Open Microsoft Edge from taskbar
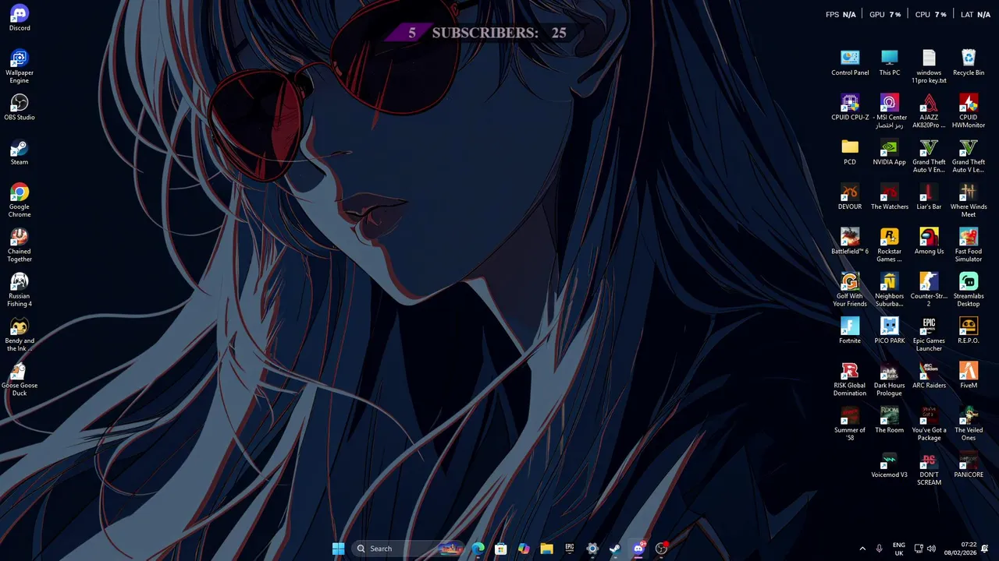The height and width of the screenshot is (561, 999). coord(478,549)
